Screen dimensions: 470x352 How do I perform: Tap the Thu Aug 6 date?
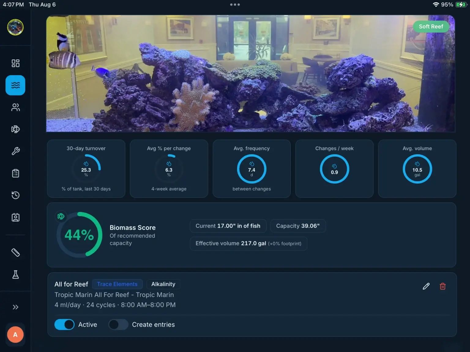click(42, 5)
